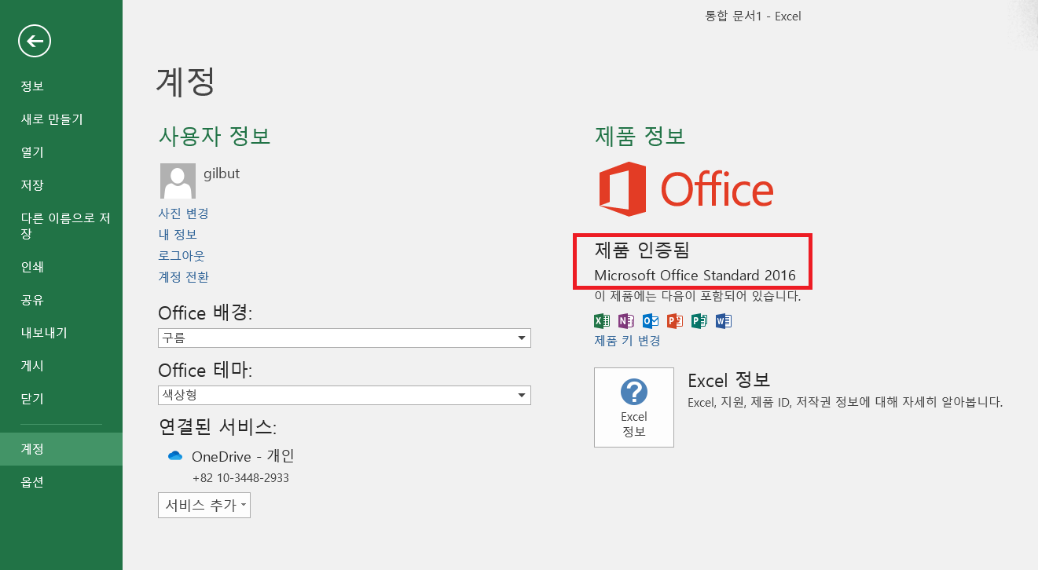Viewport: 1038px width, 570px height.
Task: Select 닫기 in the sidebar
Action: (x=61, y=399)
